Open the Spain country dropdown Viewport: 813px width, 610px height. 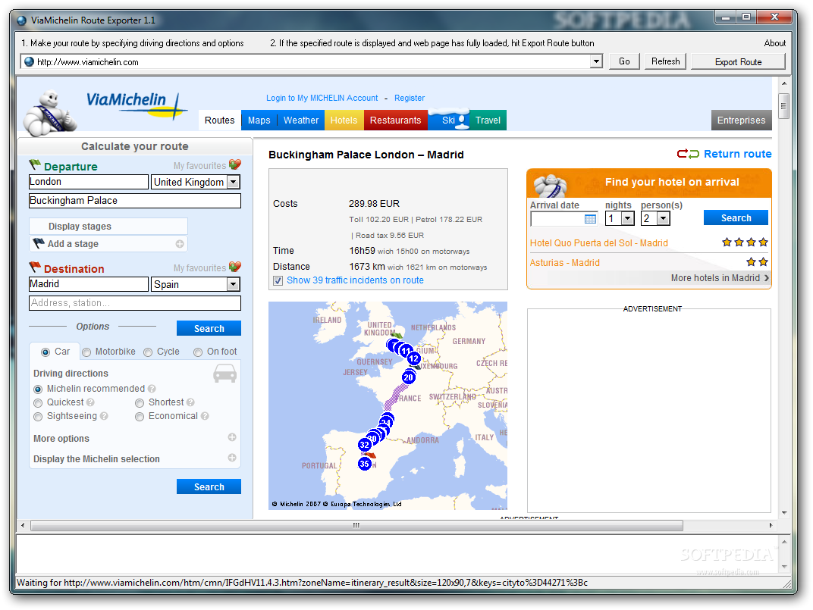234,284
